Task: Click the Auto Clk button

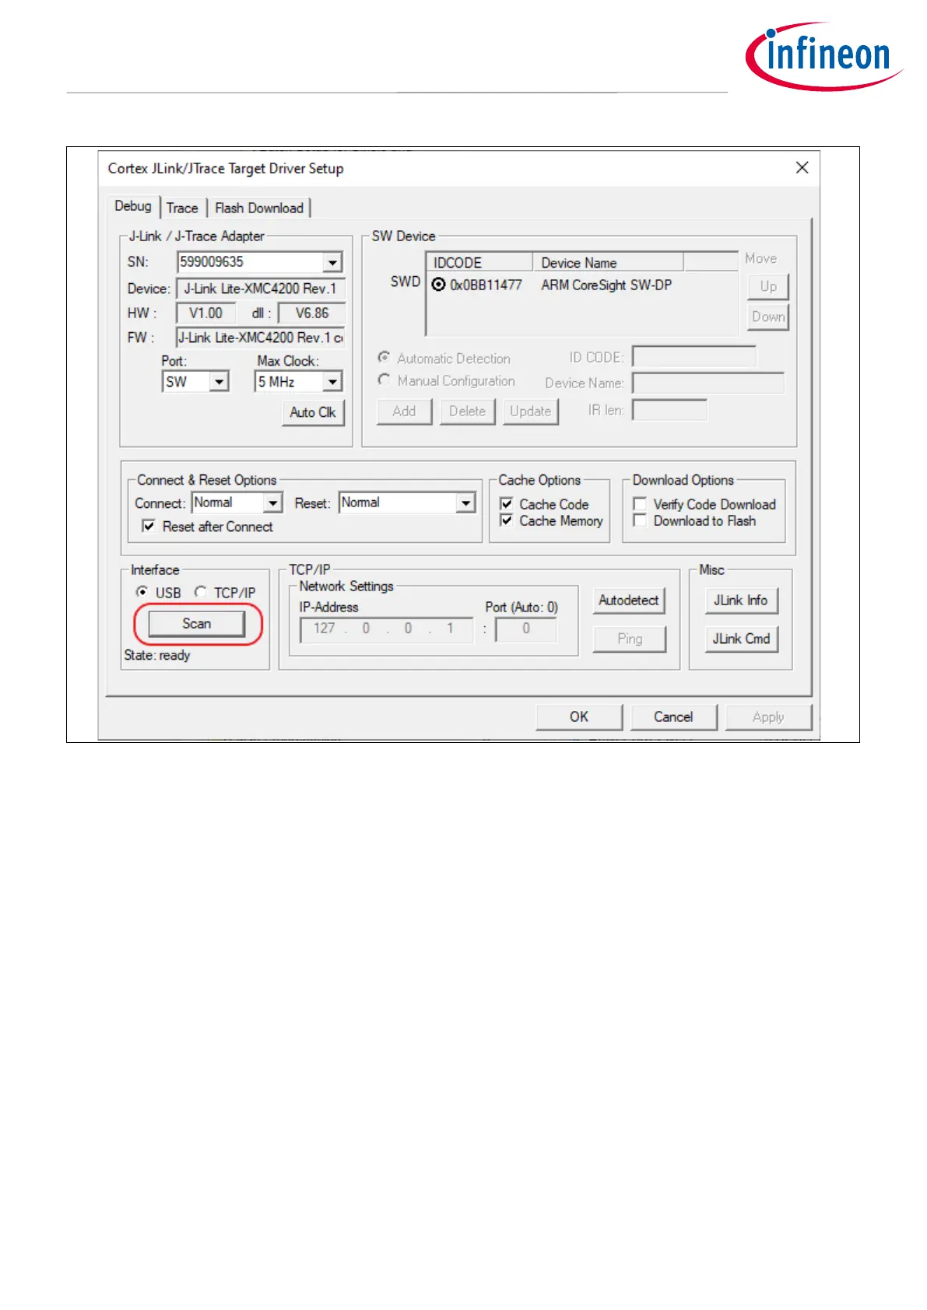Action: pyautogui.click(x=313, y=412)
